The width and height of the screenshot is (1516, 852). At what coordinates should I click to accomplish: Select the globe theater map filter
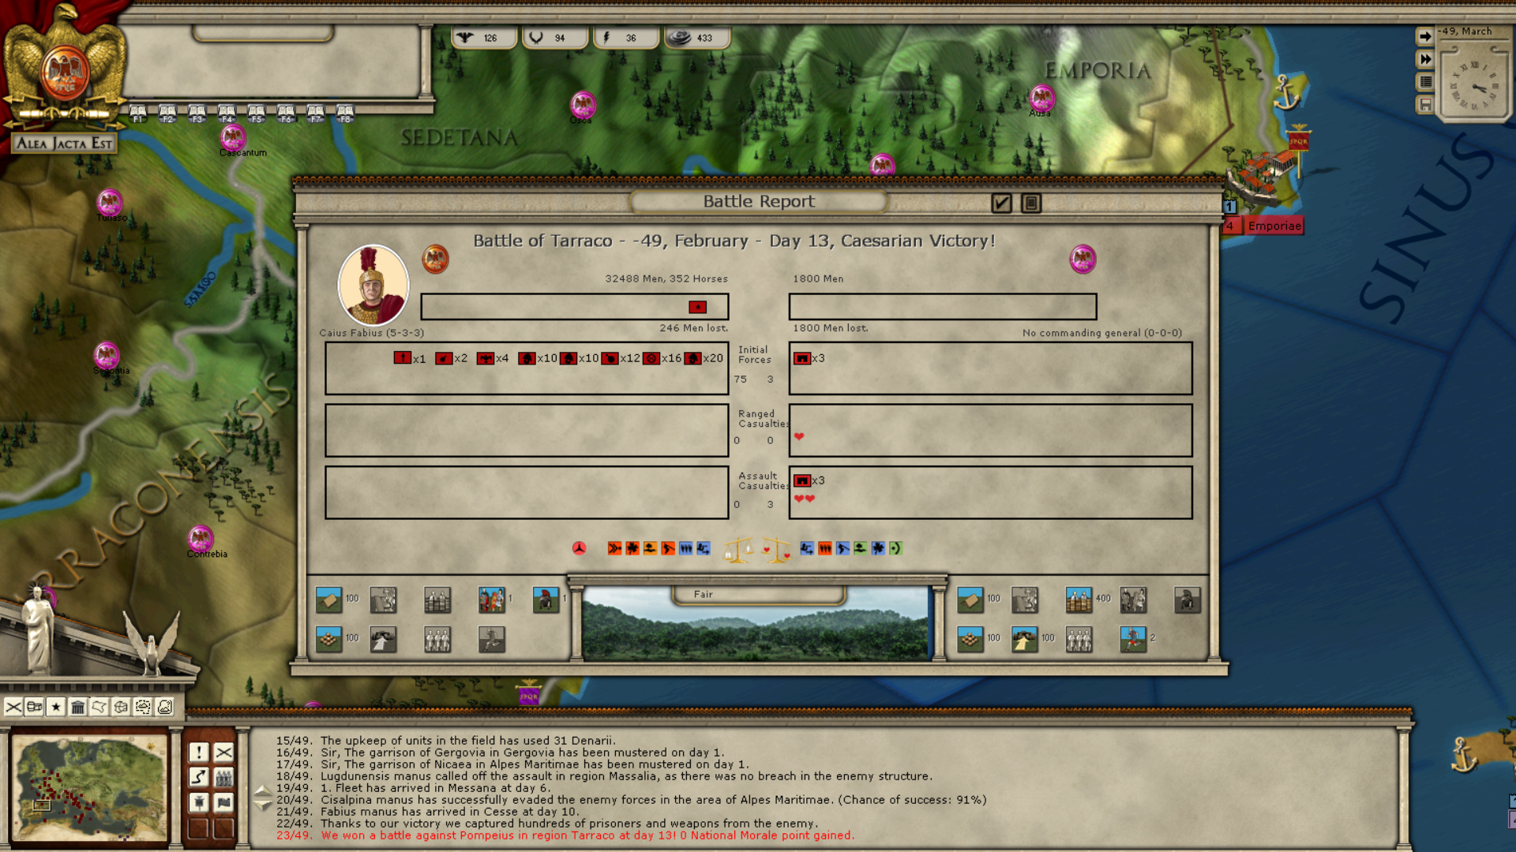click(x=121, y=707)
